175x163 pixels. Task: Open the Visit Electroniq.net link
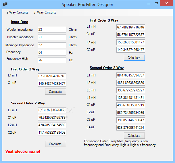[x=23, y=152]
